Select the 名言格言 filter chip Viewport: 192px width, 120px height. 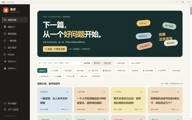(134, 70)
